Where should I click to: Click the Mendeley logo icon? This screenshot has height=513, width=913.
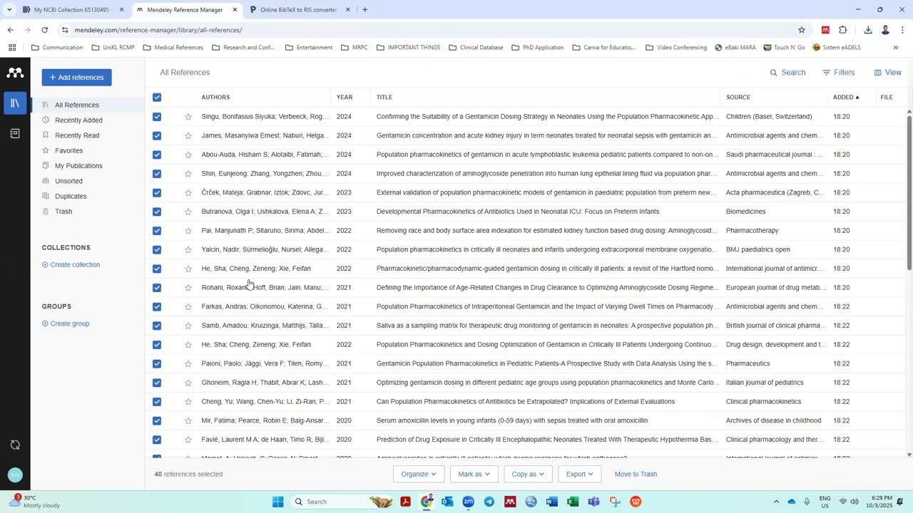(15, 73)
